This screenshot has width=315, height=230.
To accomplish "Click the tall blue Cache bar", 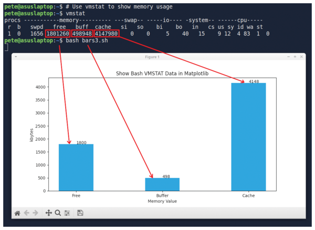I will click(248, 137).
